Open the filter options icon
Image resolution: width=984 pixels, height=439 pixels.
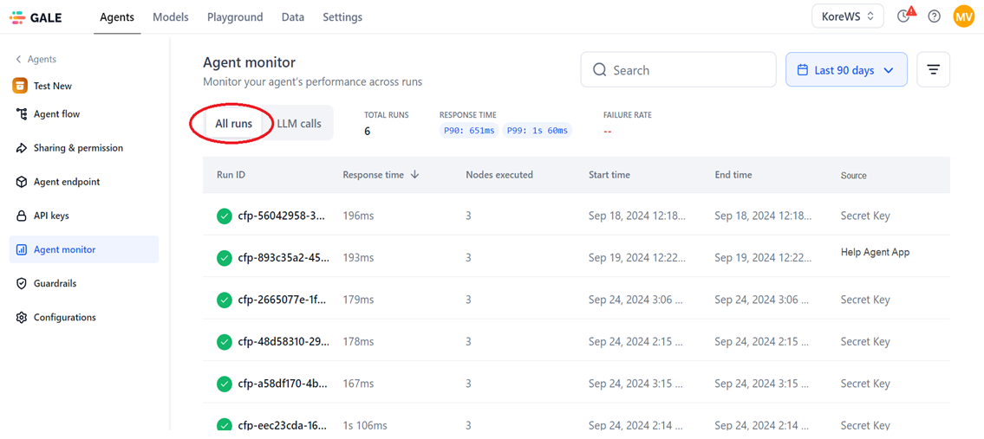(x=933, y=69)
